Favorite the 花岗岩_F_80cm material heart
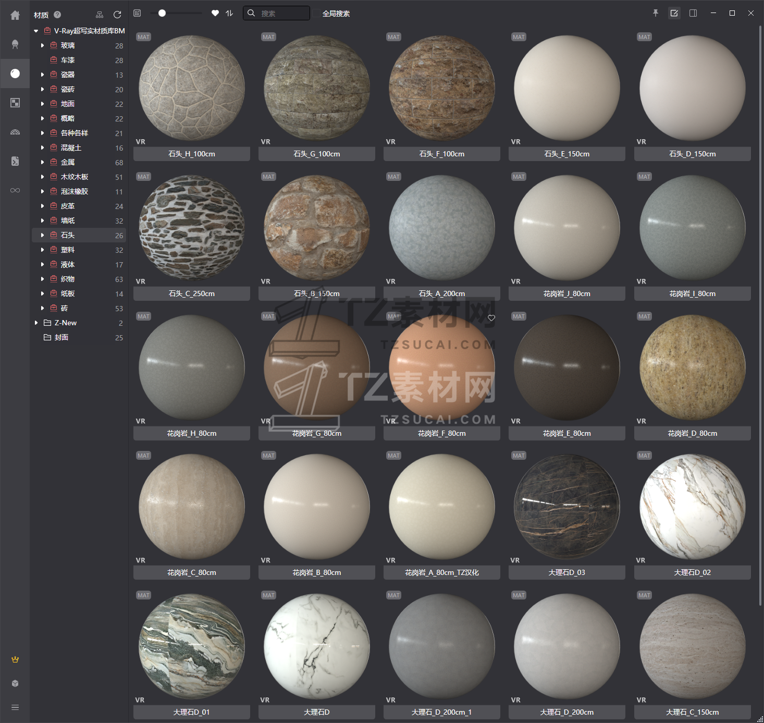This screenshot has height=723, width=764. point(491,318)
